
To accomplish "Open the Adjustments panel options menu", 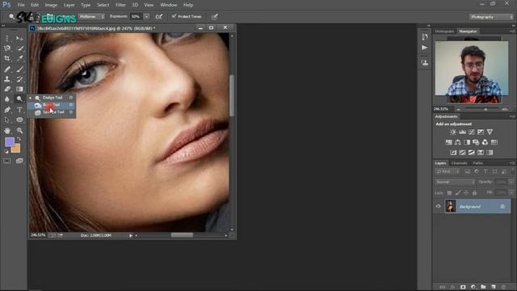I will click(512, 116).
